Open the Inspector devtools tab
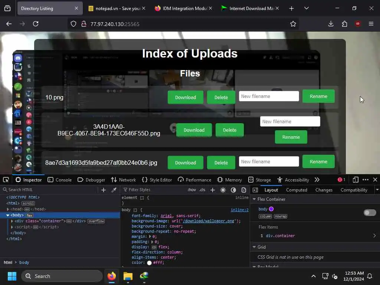380x285 pixels. click(29, 180)
